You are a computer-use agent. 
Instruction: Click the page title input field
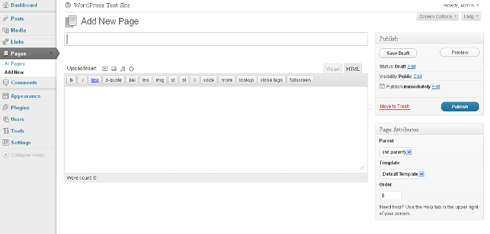(216, 39)
